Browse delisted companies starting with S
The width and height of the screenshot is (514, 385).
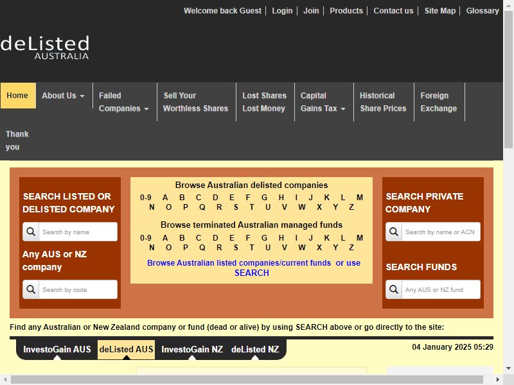coord(236,207)
